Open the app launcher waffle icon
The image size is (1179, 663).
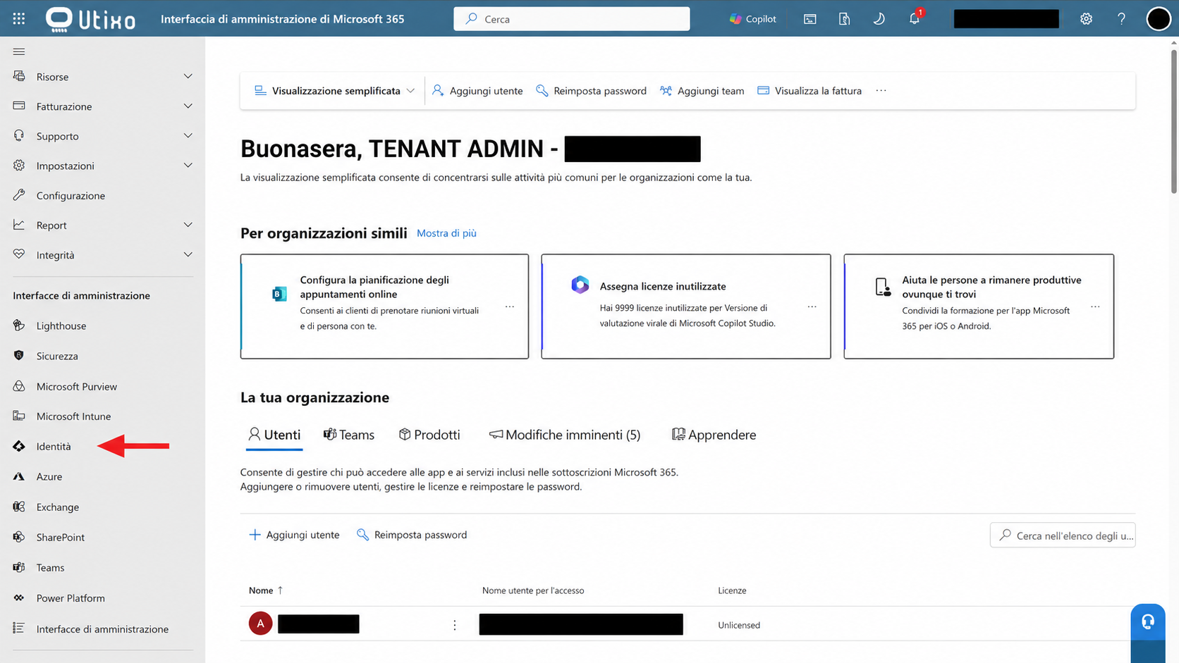tap(19, 19)
